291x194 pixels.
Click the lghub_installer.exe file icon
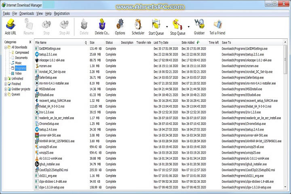37,164
